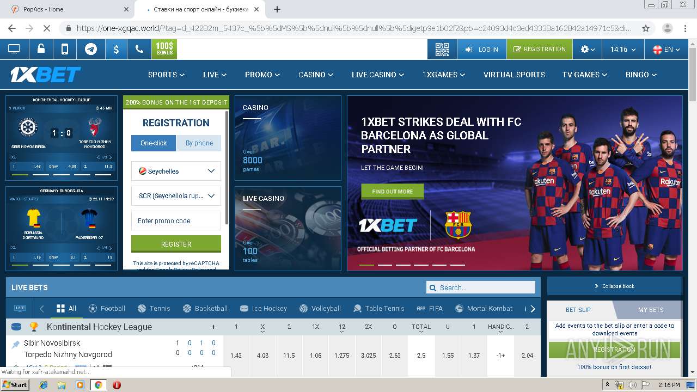
Task: Expand the SPORTS menu
Action: (x=166, y=75)
